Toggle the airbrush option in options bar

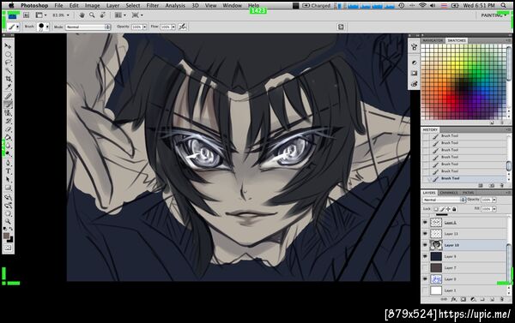pos(183,27)
